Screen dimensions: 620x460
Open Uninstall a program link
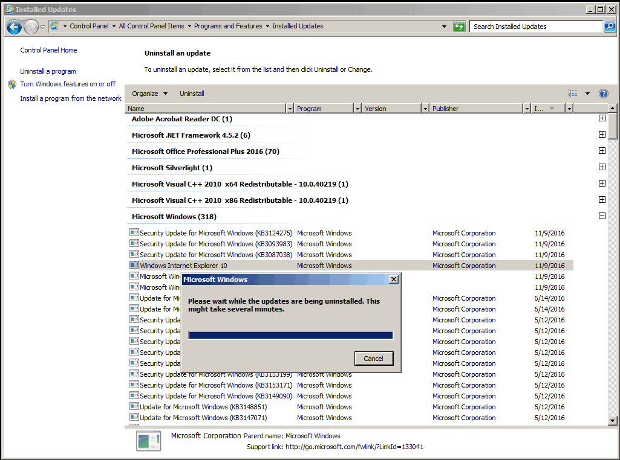(48, 71)
